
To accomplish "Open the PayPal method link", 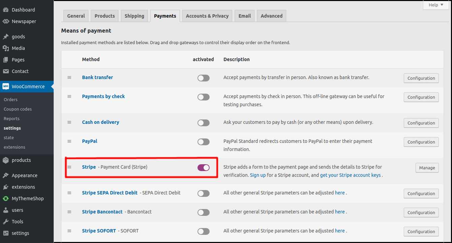I will (x=90, y=141).
